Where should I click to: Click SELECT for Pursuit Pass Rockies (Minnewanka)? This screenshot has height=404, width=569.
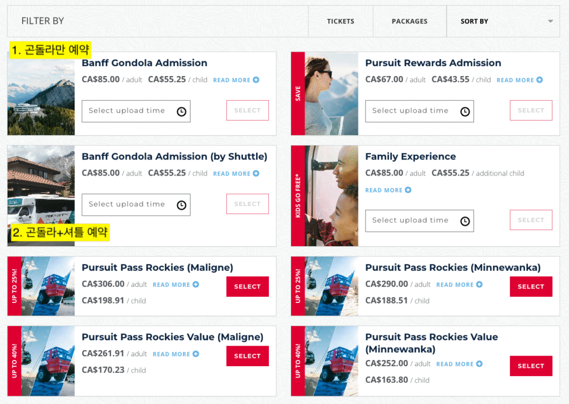coord(531,286)
